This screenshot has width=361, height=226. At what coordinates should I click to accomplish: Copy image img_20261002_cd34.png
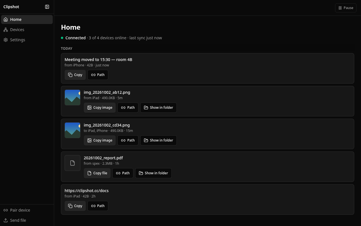(100, 140)
